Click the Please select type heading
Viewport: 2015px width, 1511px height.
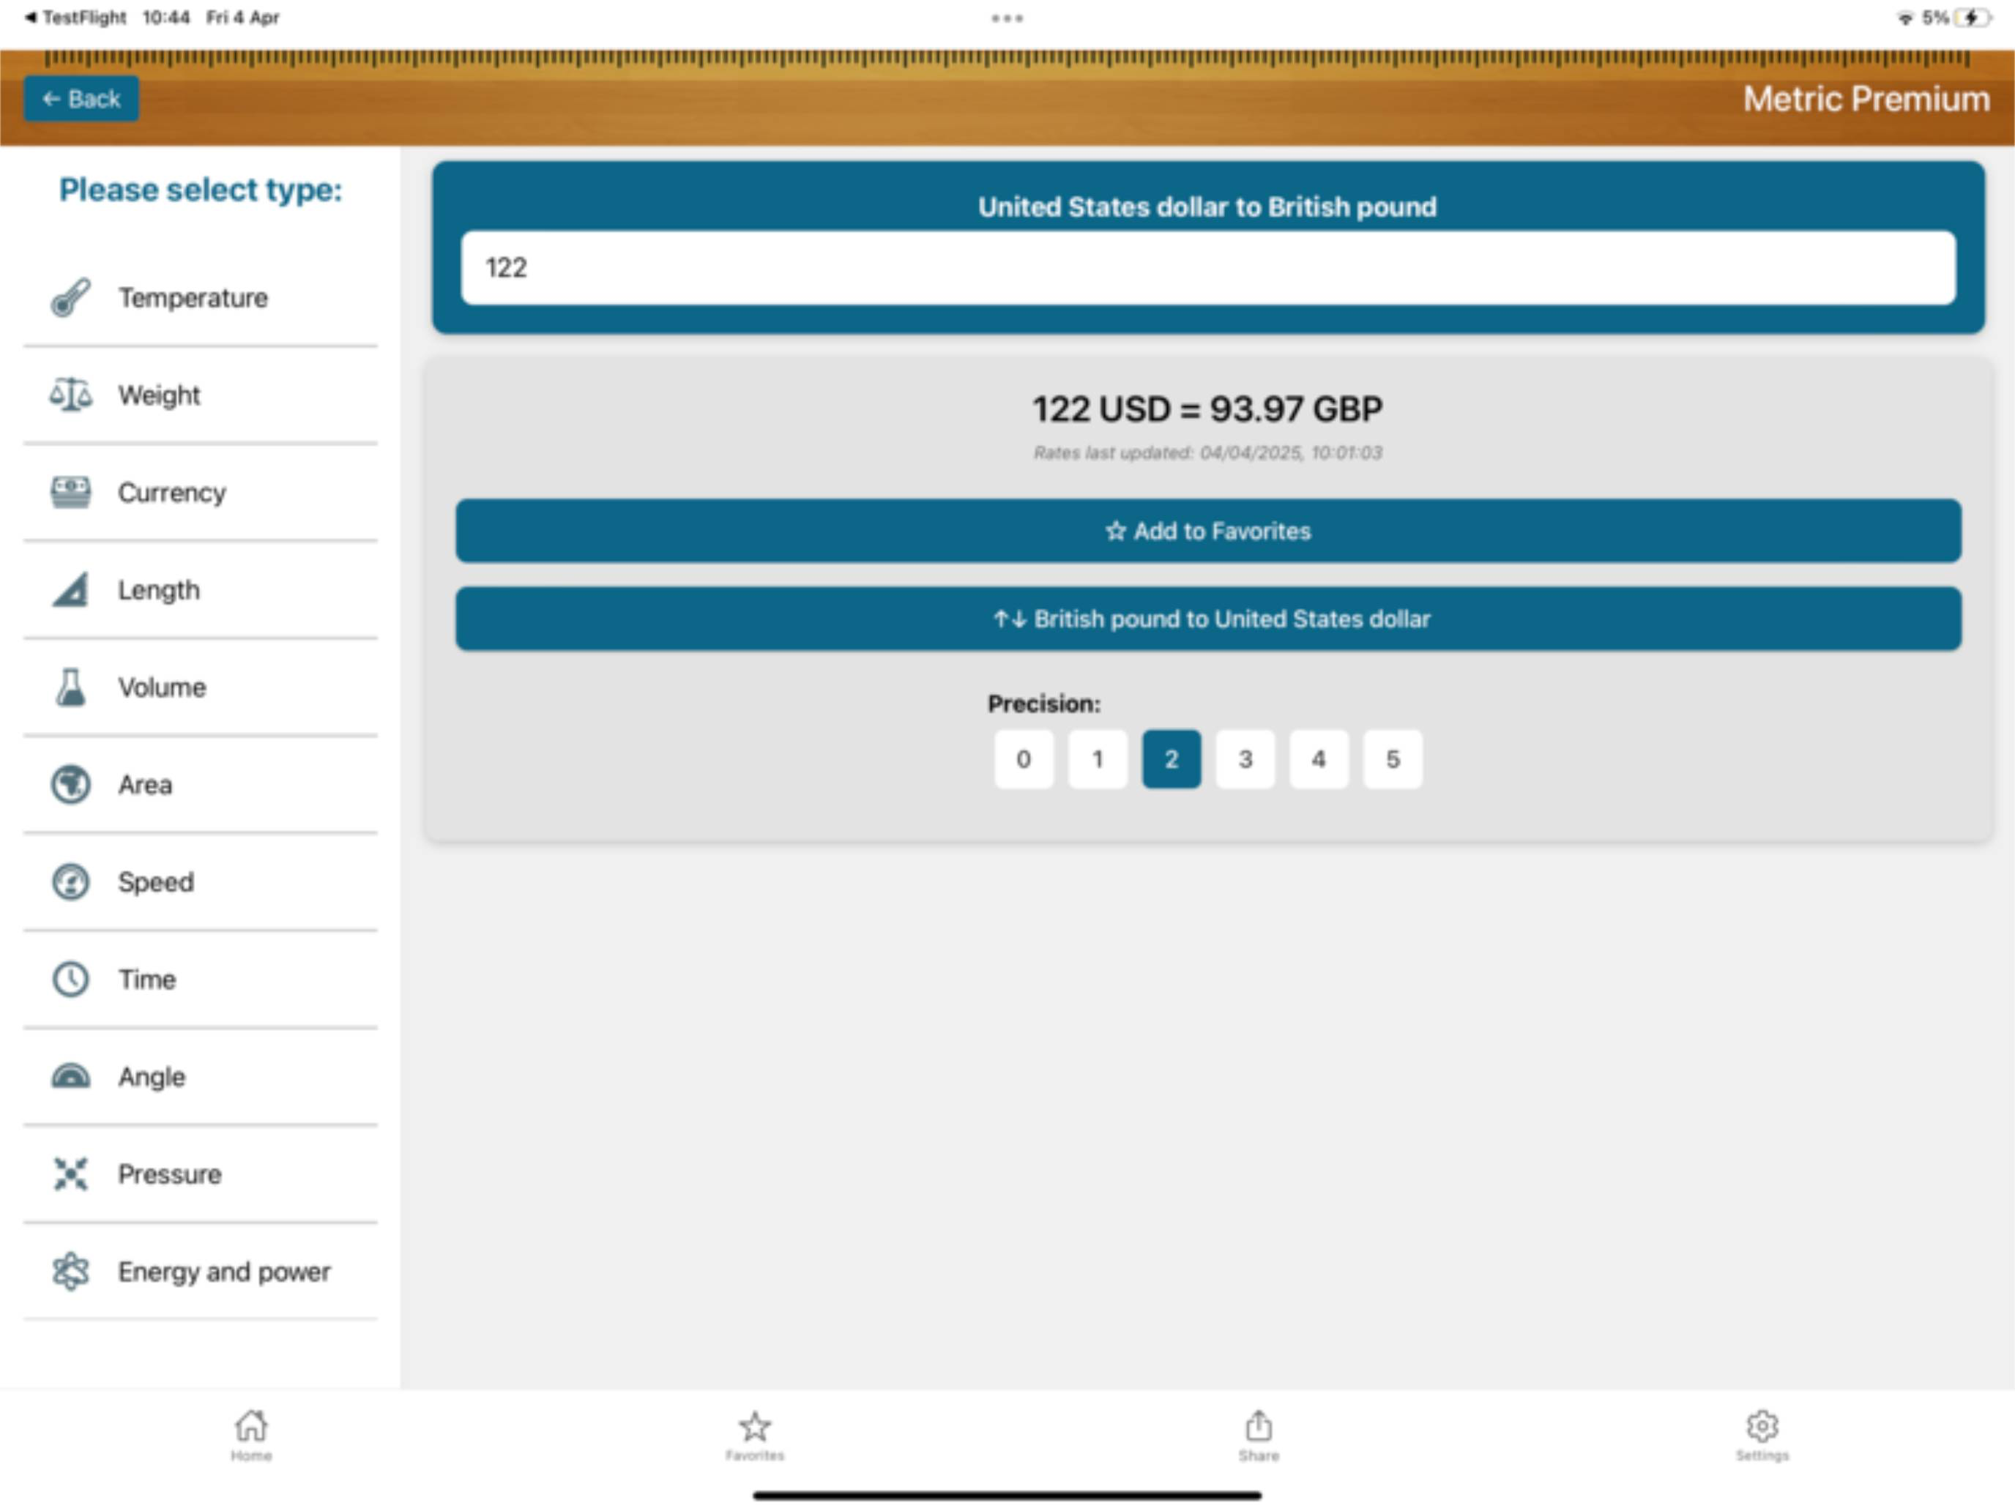201,190
